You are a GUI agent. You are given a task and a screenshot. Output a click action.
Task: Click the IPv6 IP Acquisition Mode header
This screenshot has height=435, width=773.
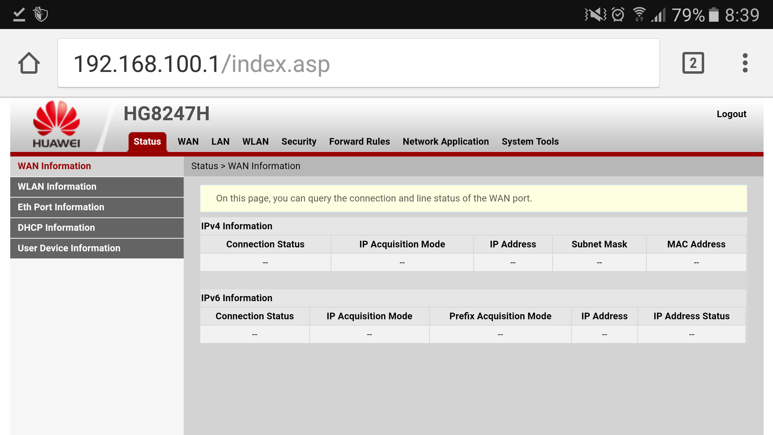369,316
